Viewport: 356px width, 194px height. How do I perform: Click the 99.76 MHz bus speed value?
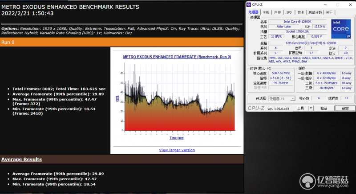click(x=281, y=83)
